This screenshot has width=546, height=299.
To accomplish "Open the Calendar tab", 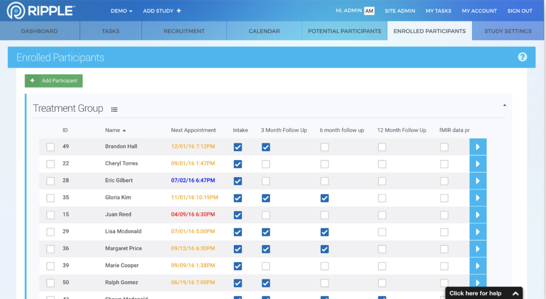I will click(264, 31).
